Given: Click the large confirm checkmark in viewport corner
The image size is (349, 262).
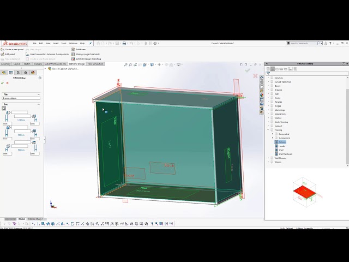Looking at the screenshot, I should click(x=247, y=70).
